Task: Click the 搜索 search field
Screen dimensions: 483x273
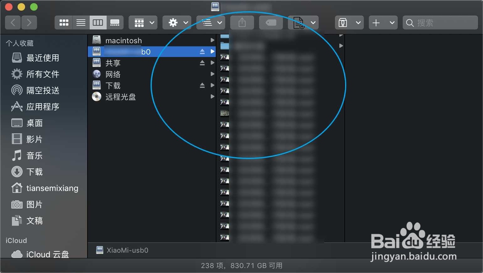Action: coord(440,23)
